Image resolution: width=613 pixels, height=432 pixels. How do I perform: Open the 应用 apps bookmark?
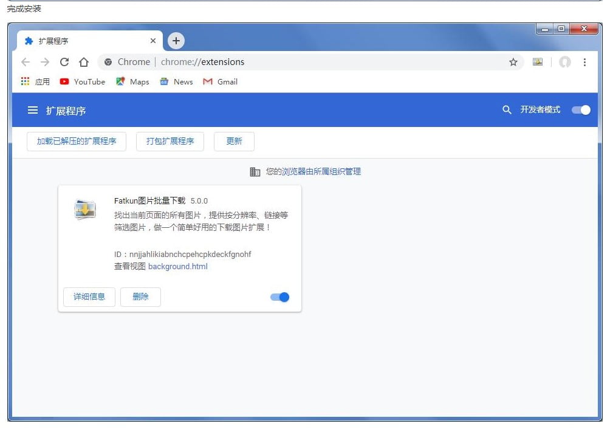pyautogui.click(x=35, y=81)
